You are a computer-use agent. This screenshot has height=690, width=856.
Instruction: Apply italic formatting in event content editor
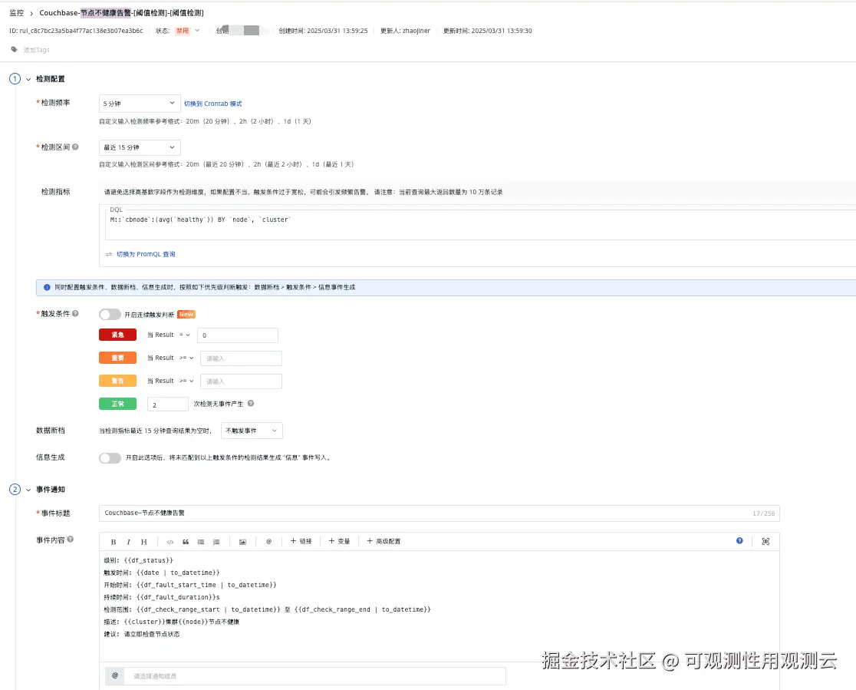pos(128,542)
